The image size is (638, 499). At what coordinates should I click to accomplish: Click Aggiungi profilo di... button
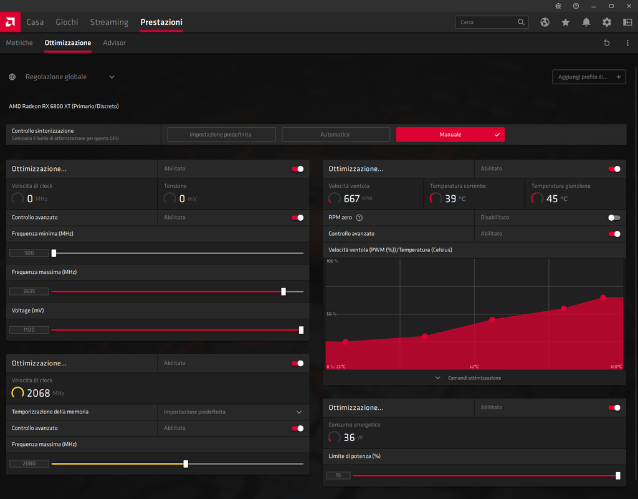tap(589, 77)
